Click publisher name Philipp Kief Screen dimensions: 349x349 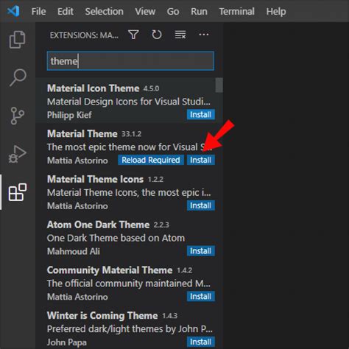(69, 115)
